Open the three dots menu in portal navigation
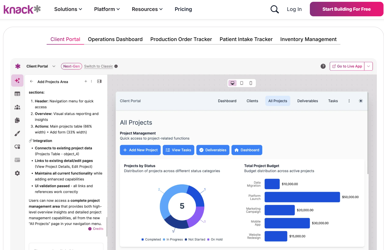The height and width of the screenshot is (250, 384). click(x=349, y=101)
